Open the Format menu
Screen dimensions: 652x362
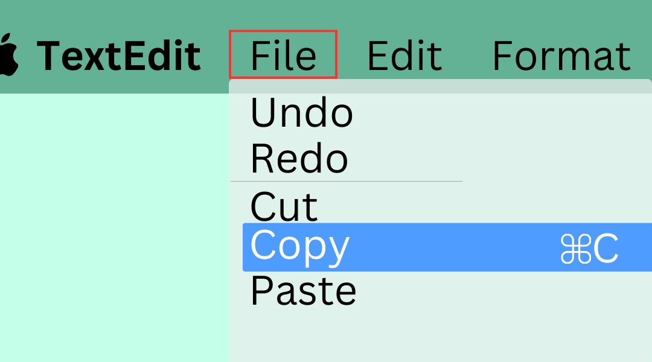(x=561, y=54)
